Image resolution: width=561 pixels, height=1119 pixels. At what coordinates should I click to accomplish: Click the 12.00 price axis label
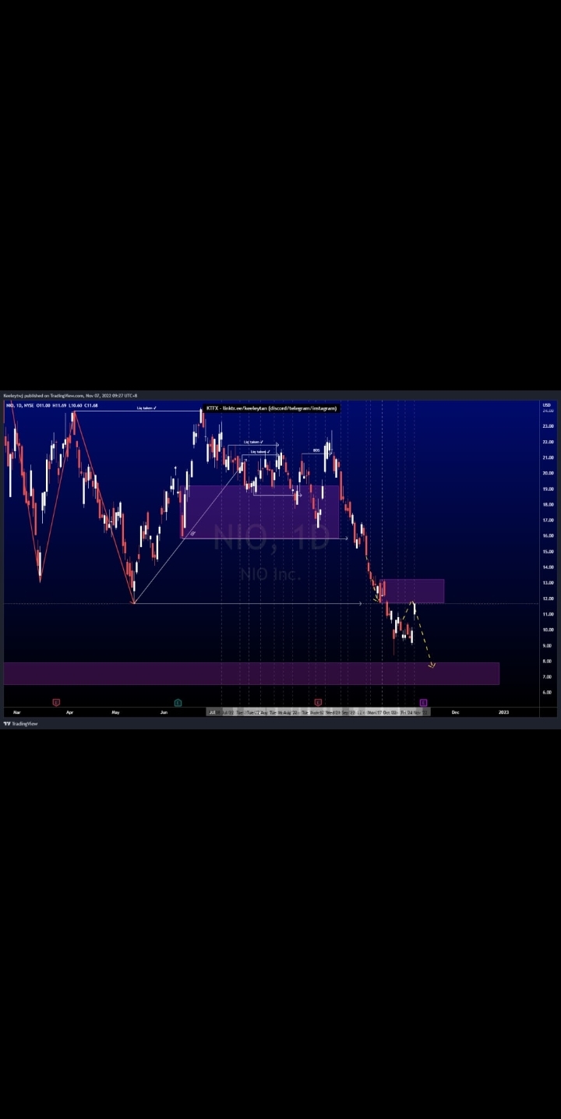click(548, 598)
